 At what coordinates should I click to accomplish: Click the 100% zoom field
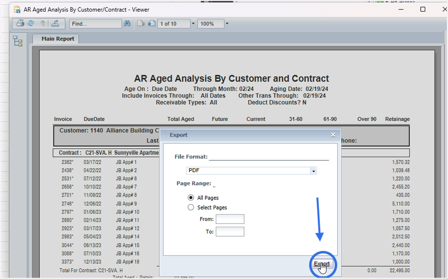click(x=211, y=23)
